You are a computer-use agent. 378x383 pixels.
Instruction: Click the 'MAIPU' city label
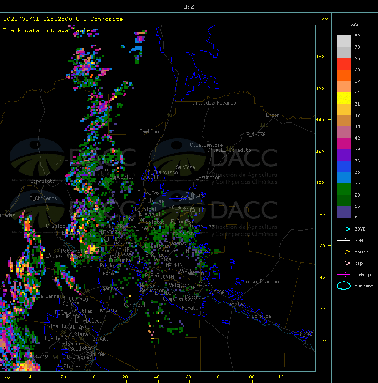point(125,250)
